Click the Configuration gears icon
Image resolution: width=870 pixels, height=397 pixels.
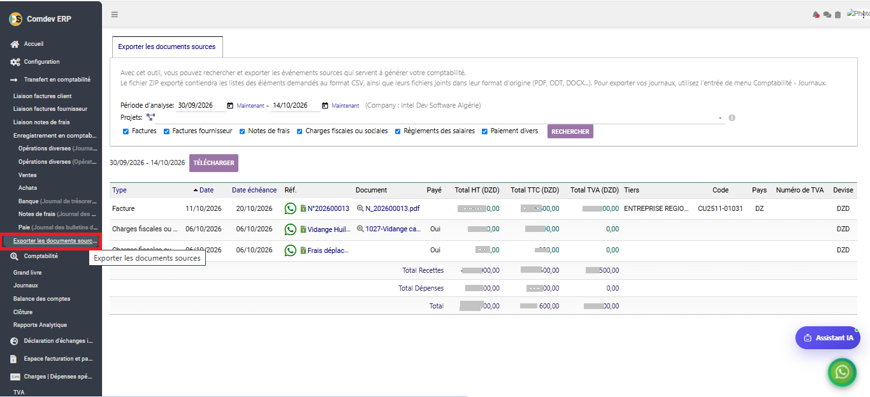(15, 62)
